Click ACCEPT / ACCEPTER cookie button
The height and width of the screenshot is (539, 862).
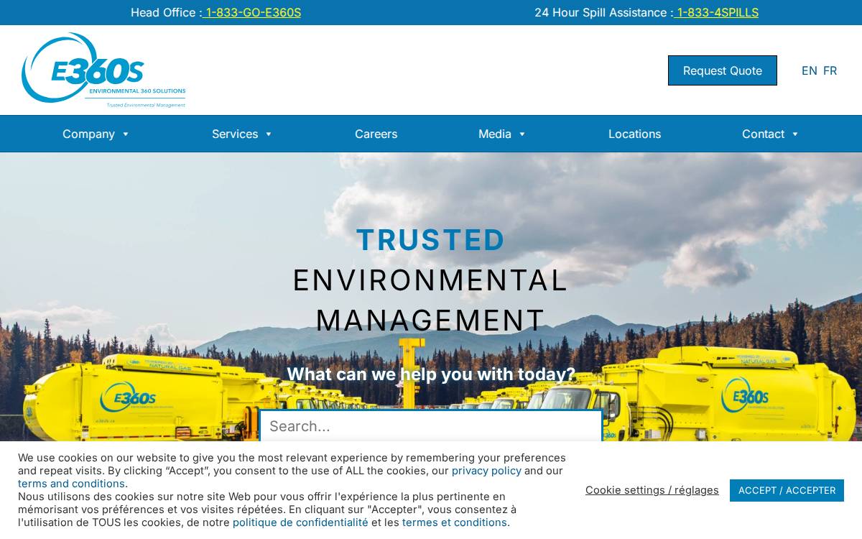(x=787, y=490)
